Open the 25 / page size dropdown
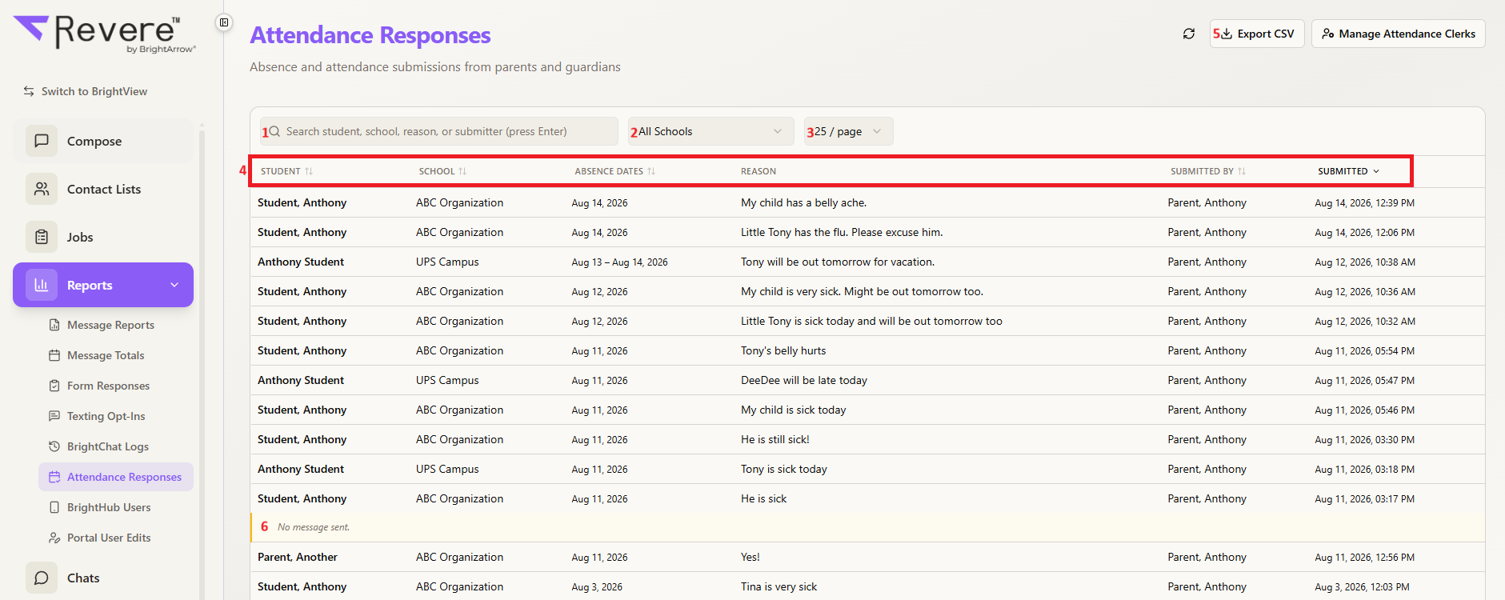 click(849, 131)
